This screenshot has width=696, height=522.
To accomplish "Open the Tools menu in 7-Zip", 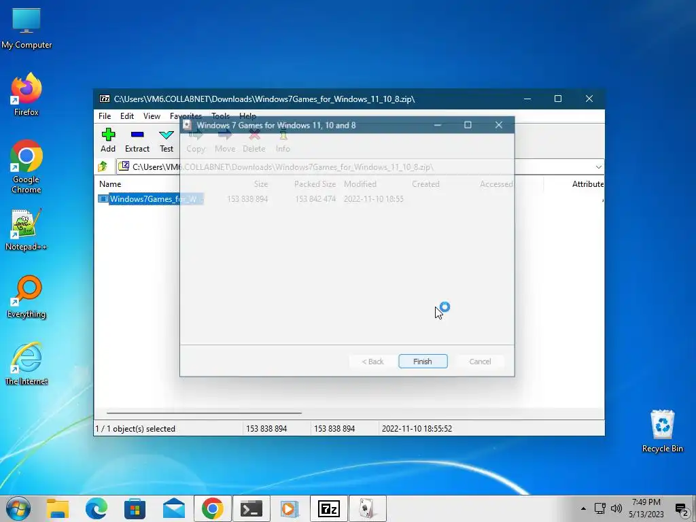I will (x=221, y=116).
